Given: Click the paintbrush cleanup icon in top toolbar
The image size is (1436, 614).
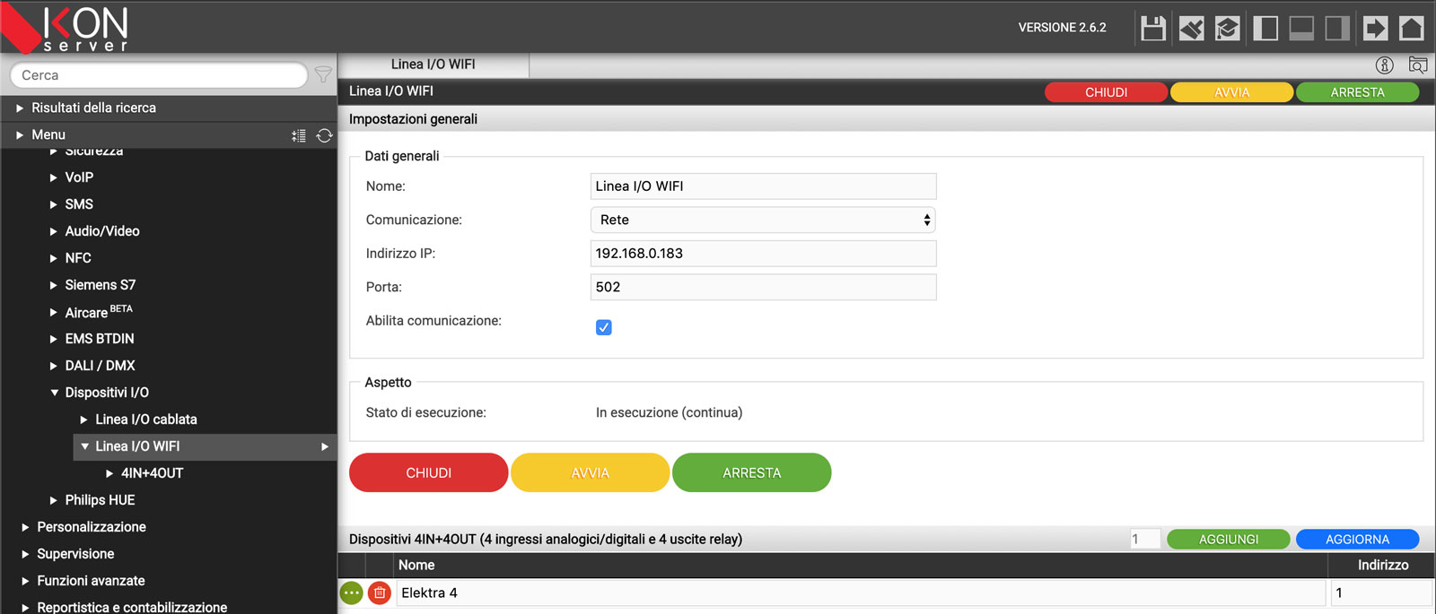Looking at the screenshot, I should coord(1191,28).
